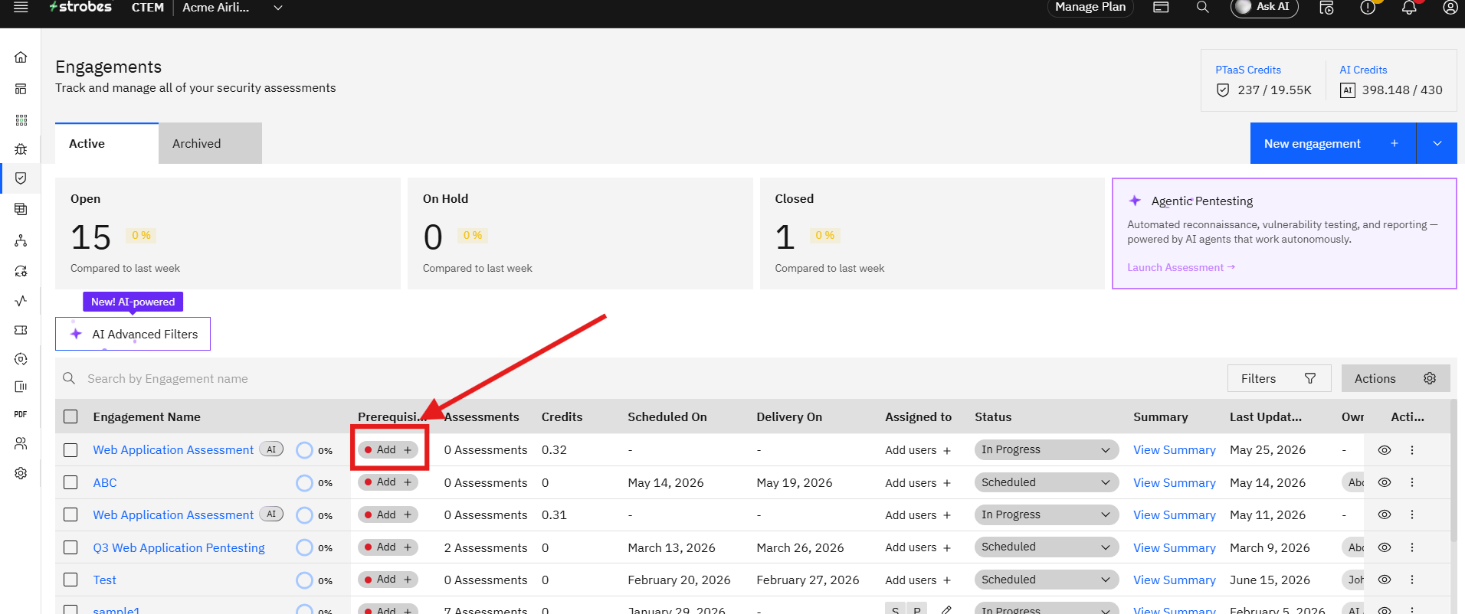
Task: Go to Home in the sidebar
Action: (x=21, y=57)
